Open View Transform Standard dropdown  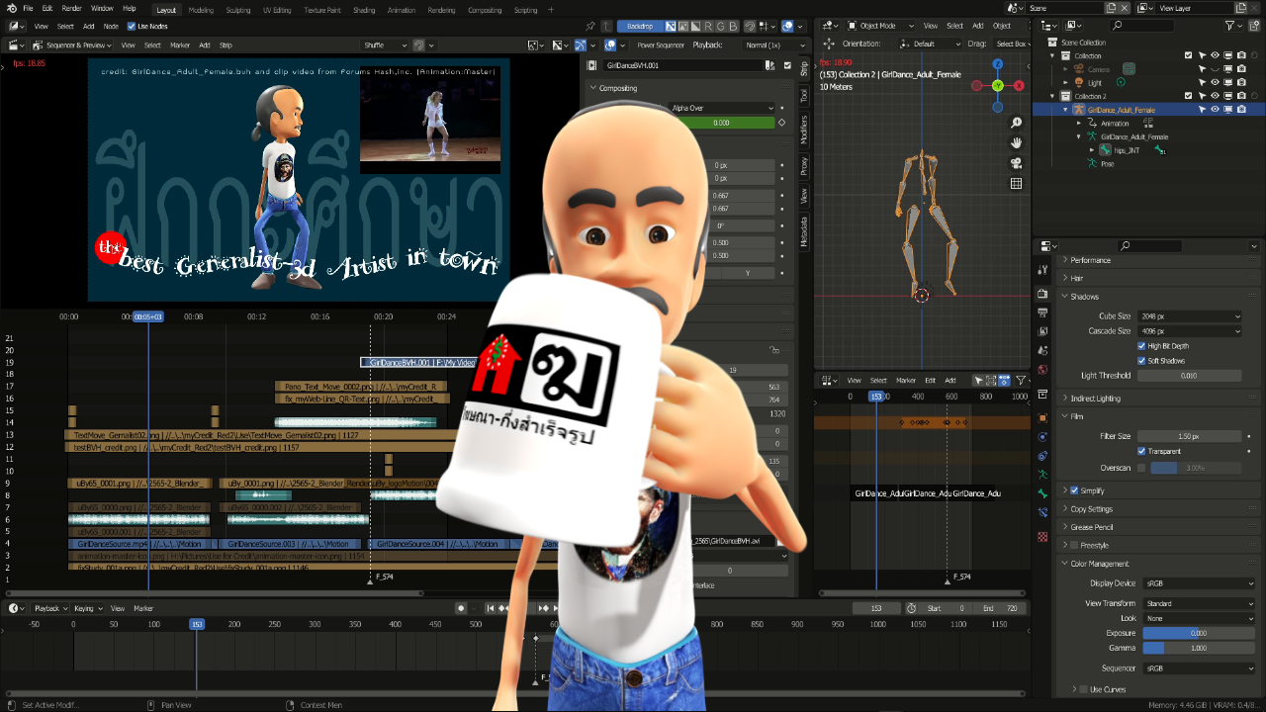click(x=1198, y=603)
